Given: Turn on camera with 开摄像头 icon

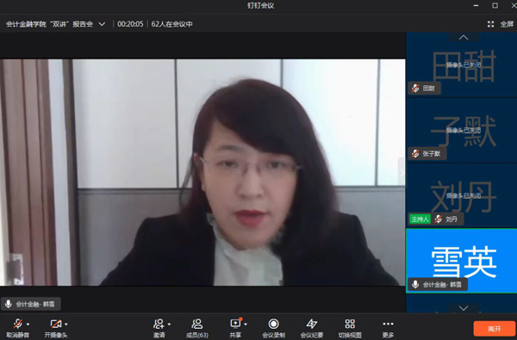Looking at the screenshot, I should point(56,329).
